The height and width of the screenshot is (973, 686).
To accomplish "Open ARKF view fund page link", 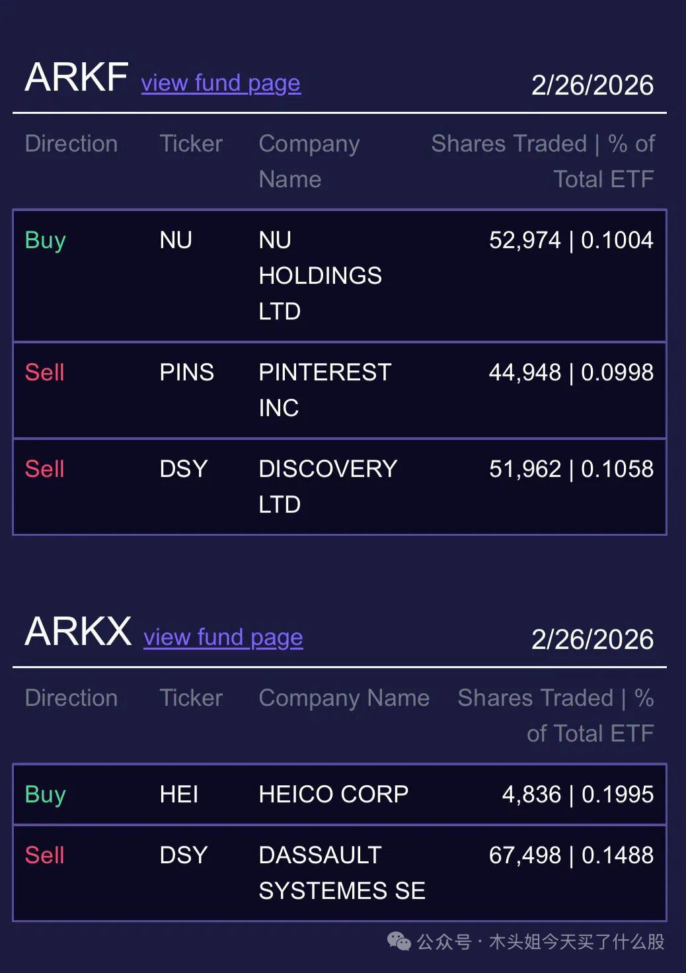I will coord(221,83).
